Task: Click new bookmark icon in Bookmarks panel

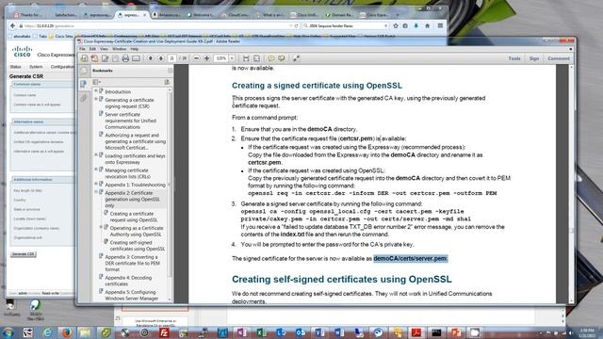Action: 167,82
